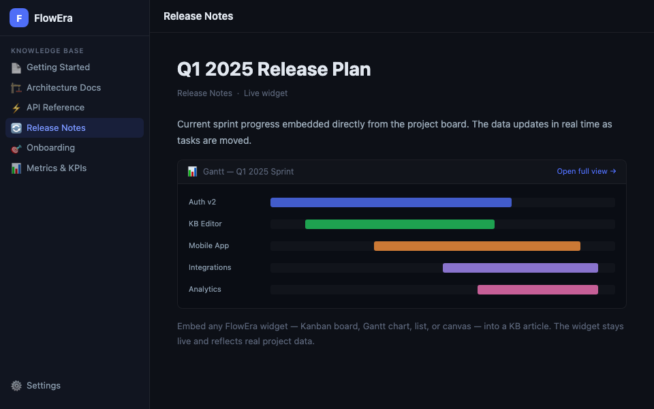Click the API Reference lightning icon
Screen dimensions: 654x409
[16, 108]
